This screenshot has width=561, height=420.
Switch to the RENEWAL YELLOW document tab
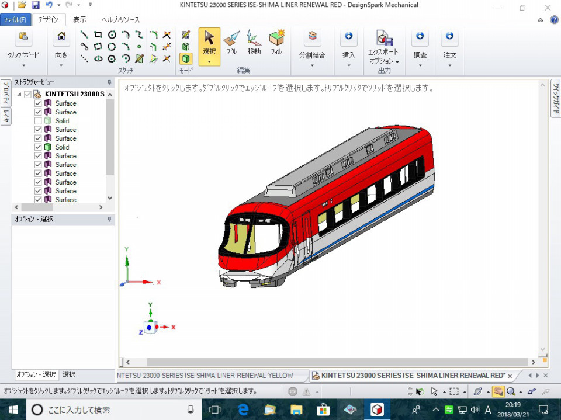coord(212,376)
